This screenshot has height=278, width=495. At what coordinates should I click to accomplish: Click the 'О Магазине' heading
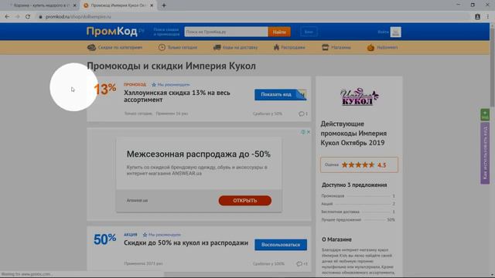point(337,239)
